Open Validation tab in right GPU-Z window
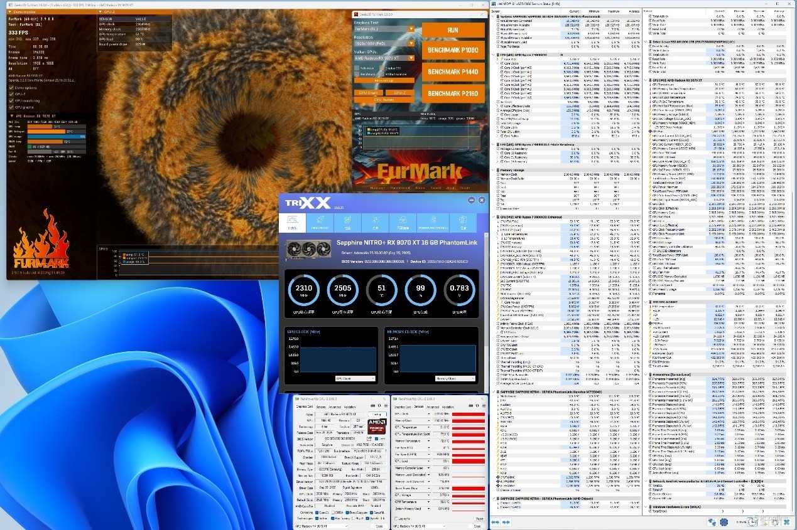797x530 pixels. click(x=448, y=407)
